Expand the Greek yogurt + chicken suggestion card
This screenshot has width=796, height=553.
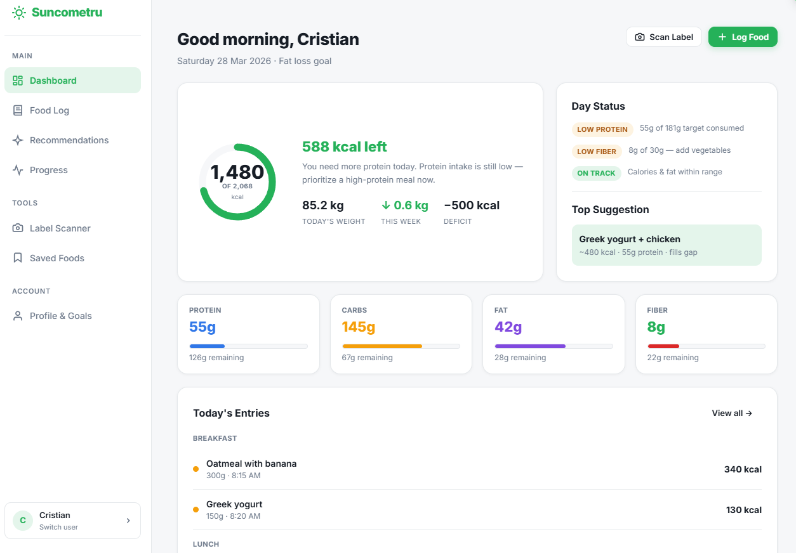[x=667, y=245]
